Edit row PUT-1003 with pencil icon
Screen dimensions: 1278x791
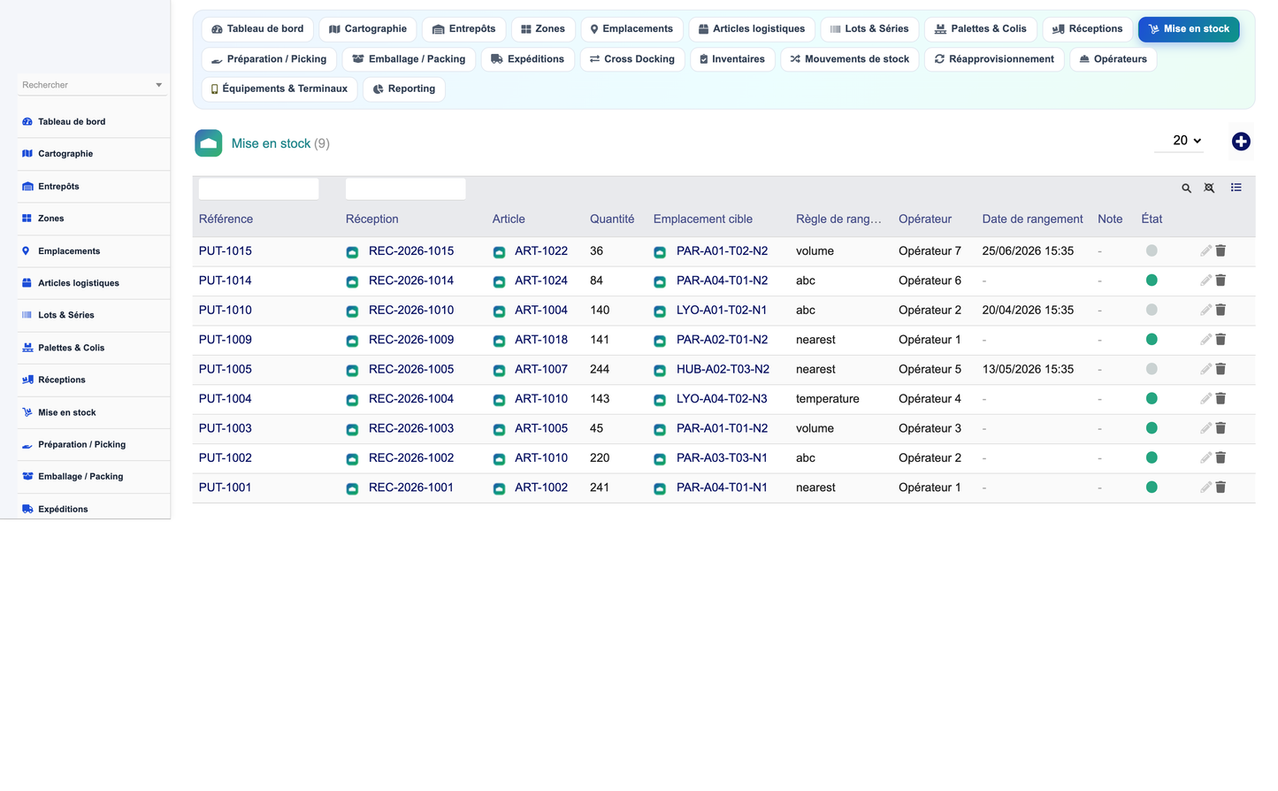[1205, 428]
